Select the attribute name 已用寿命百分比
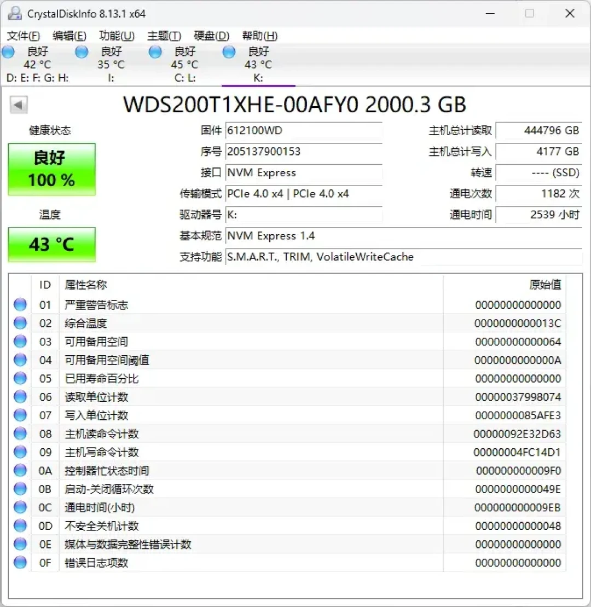This screenshot has height=607, width=591. [102, 379]
